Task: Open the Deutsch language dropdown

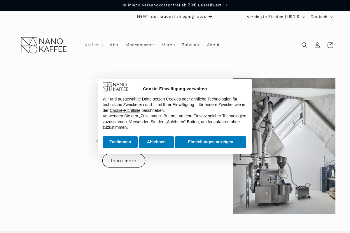Action: 321,17
